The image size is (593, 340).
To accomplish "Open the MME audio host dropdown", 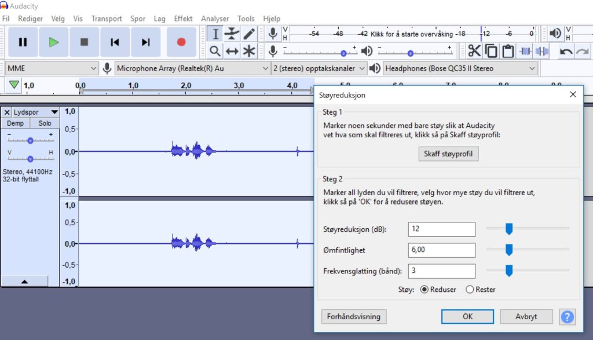I will pos(52,68).
